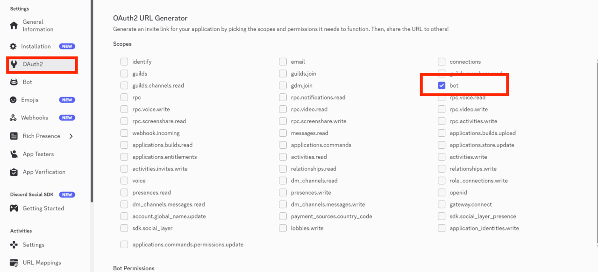
Task: Enable the identify scope checkbox
Action: pos(124,62)
